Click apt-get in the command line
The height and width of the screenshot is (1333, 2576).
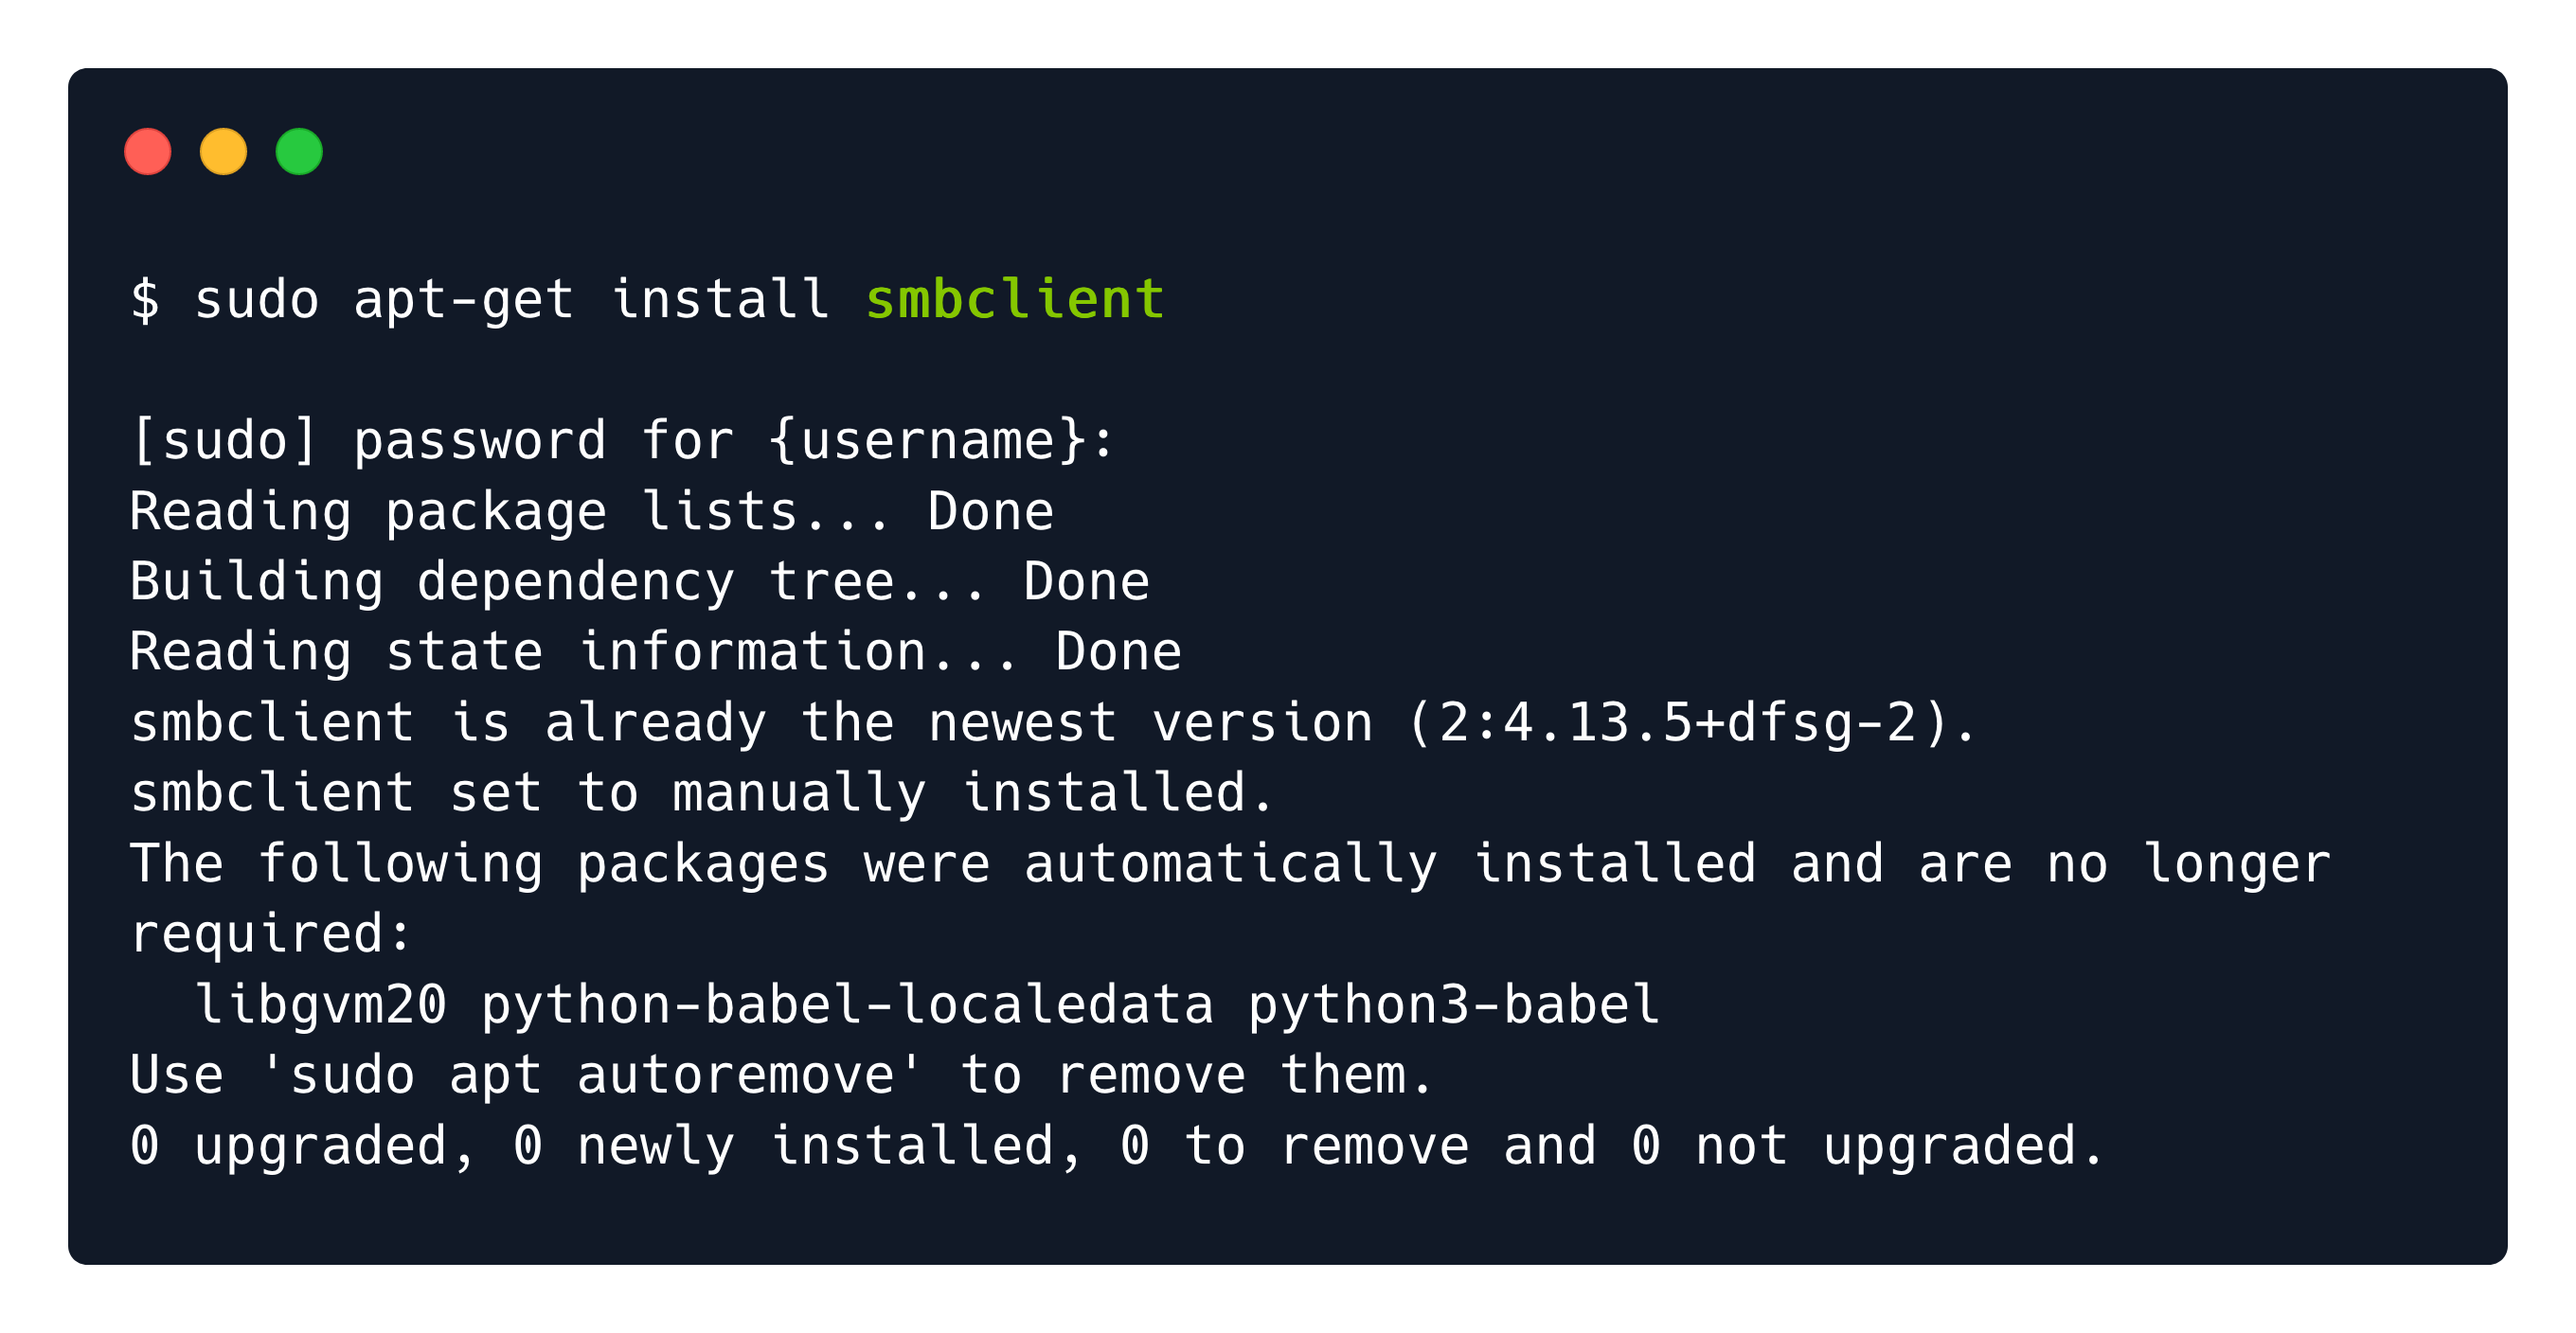click(x=464, y=300)
